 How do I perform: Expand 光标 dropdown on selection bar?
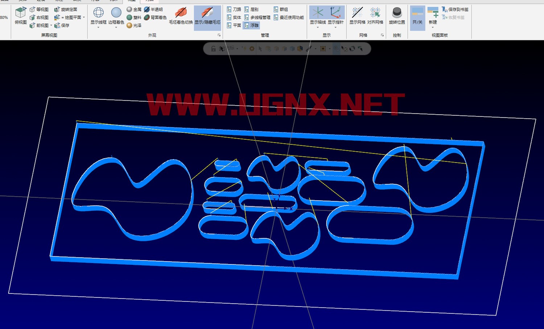(237, 49)
